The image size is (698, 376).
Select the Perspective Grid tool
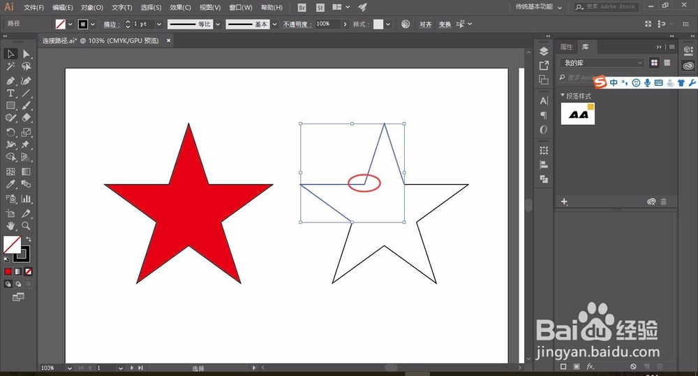pos(27,157)
